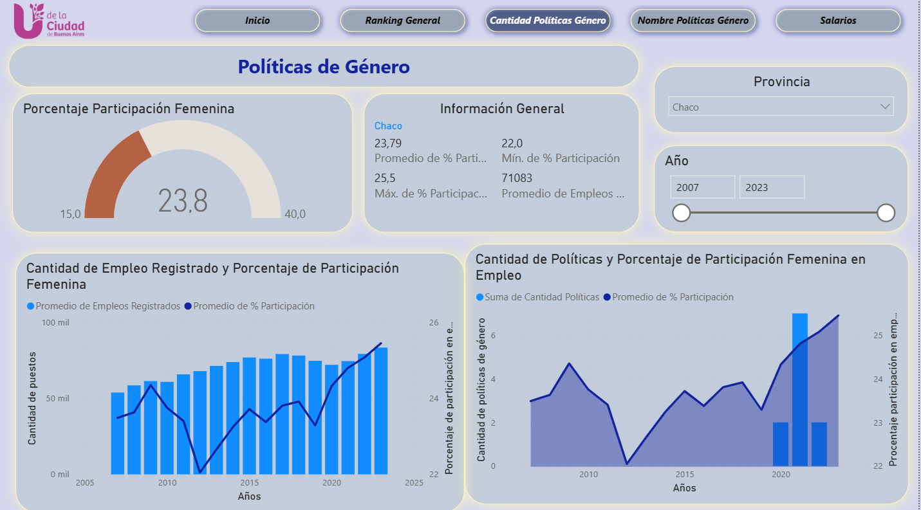Image resolution: width=921 pixels, height=510 pixels.
Task: Click the right handle of the Año slider
Action: click(x=886, y=213)
